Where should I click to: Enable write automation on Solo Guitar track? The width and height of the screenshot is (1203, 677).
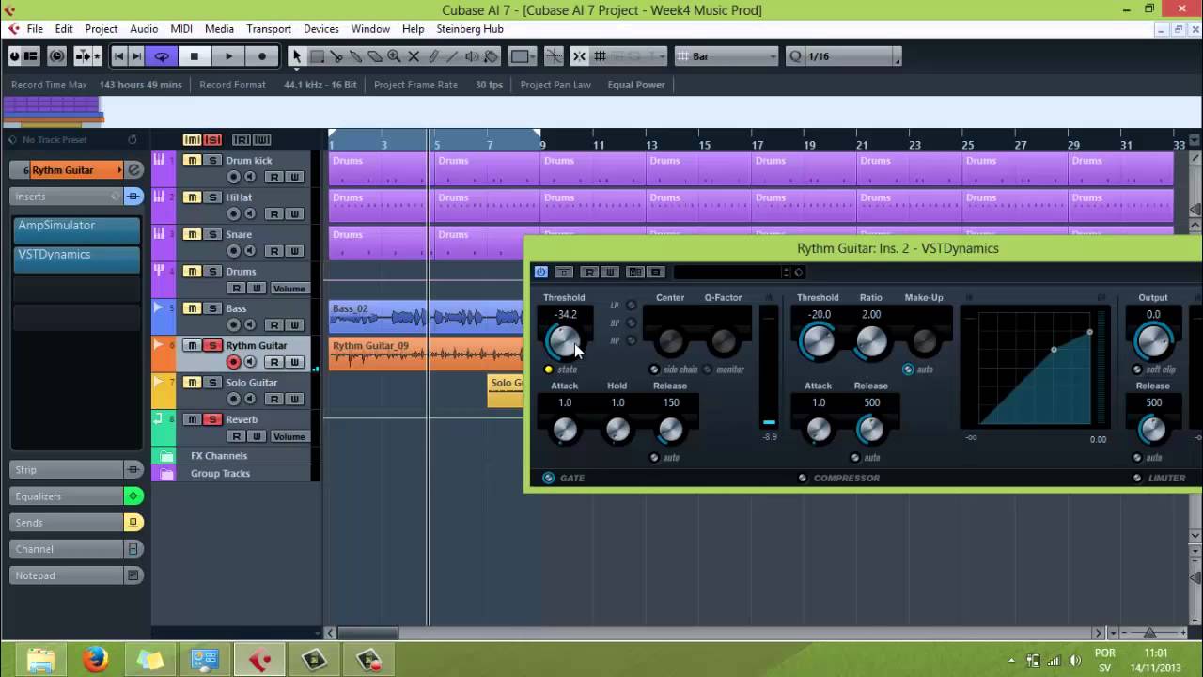294,399
